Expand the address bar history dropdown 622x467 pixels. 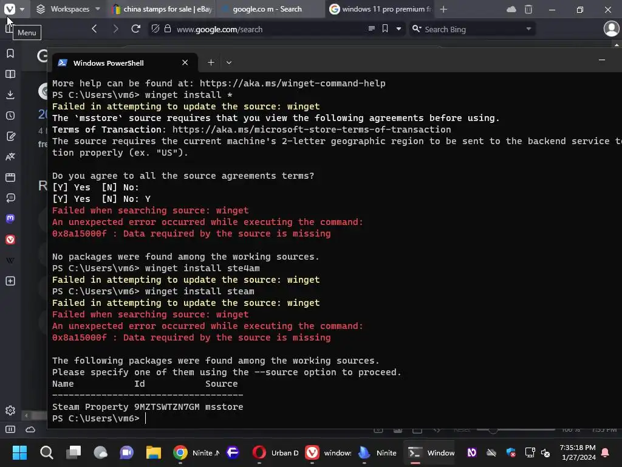tap(398, 29)
